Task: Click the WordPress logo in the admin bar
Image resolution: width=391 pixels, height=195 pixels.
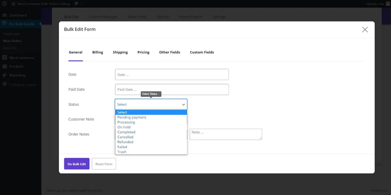Action: [x=4, y=4]
